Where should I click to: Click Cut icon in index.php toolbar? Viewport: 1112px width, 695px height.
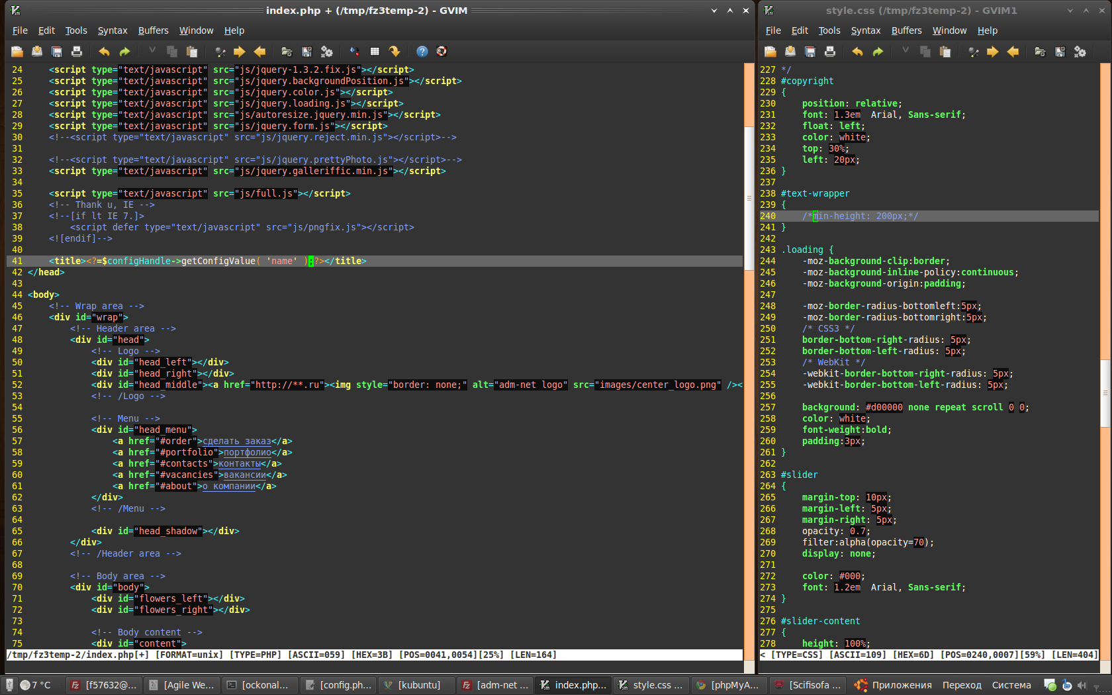[152, 52]
